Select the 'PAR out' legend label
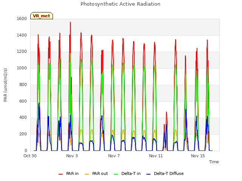The height and width of the screenshot is (181, 242). click(x=100, y=173)
